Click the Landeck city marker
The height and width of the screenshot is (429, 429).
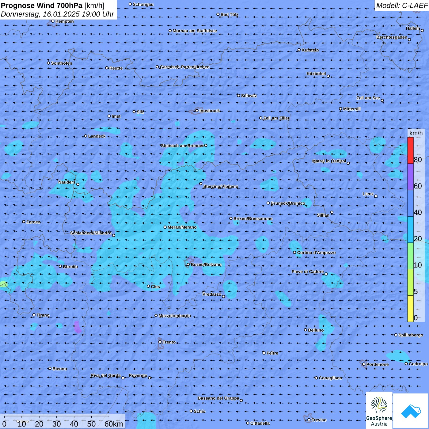point(85,136)
